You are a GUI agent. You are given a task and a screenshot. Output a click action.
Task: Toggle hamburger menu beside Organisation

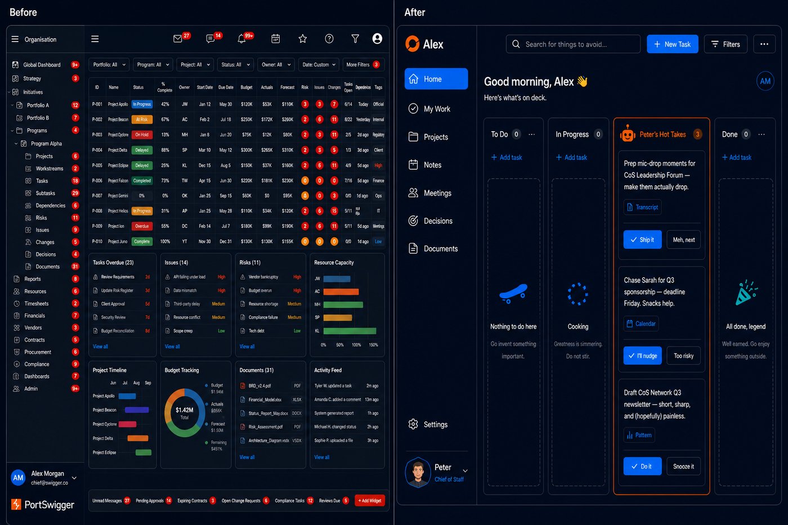[x=15, y=39]
